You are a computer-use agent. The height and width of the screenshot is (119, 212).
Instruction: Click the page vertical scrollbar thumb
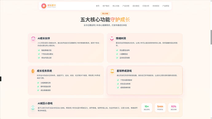pyautogui.click(x=211, y=37)
